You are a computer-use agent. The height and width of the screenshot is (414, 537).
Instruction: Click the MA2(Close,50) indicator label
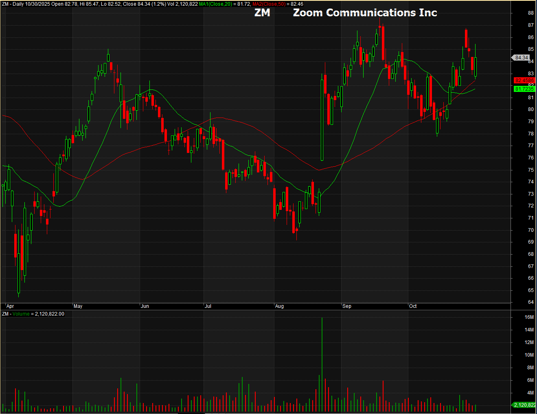coord(269,4)
